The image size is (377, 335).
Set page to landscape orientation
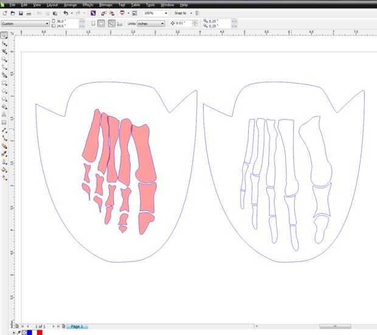pos(101,24)
